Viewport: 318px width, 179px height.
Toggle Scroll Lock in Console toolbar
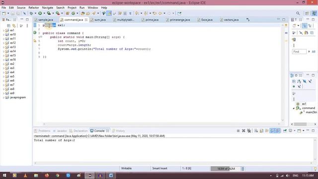261,131
